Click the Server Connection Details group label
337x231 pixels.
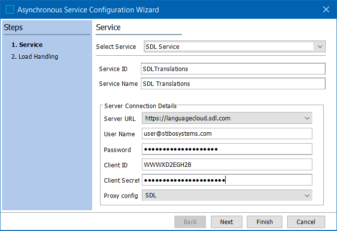click(140, 106)
